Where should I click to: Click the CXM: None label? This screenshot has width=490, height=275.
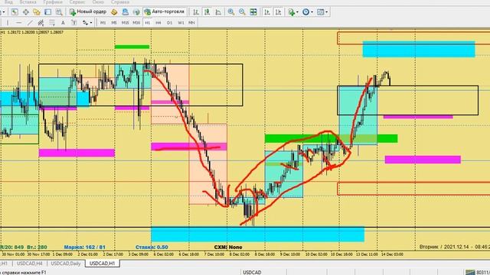coord(228,247)
